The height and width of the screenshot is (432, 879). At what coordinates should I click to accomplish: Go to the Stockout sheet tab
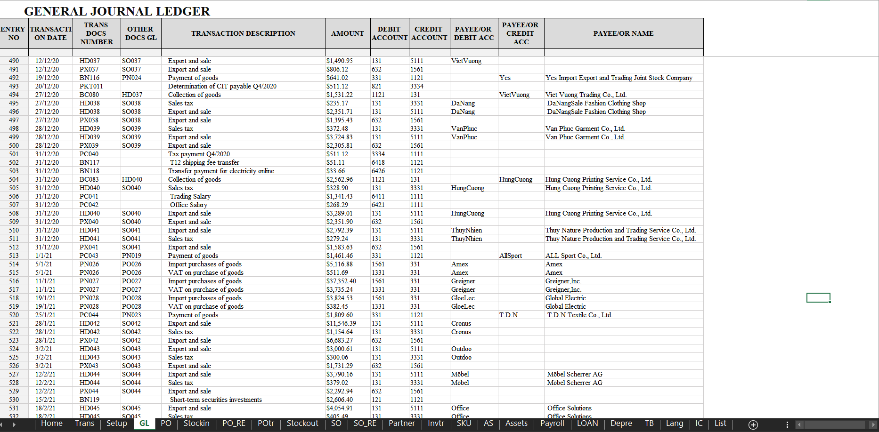pyautogui.click(x=302, y=423)
